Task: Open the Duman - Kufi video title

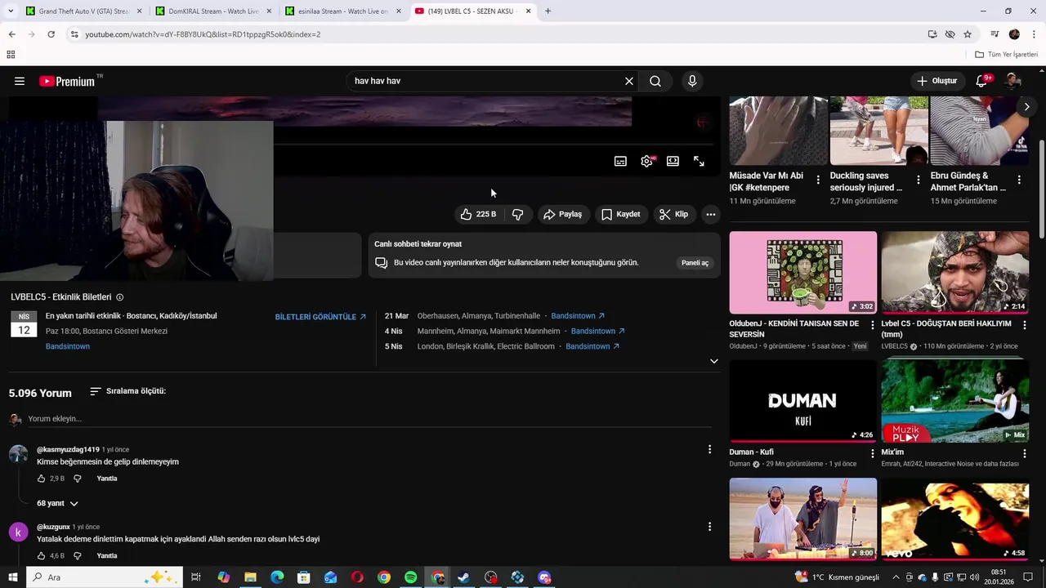Action: pyautogui.click(x=751, y=452)
